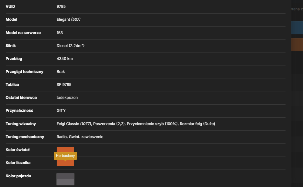Click the Brak inspection status value

pos(61,72)
